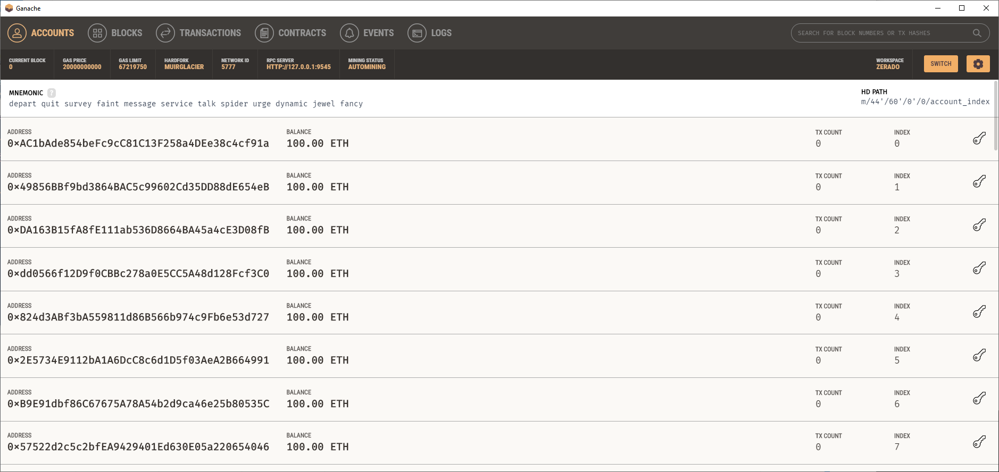Image resolution: width=999 pixels, height=472 pixels.
Task: Select address 0xdd0566f12D9f0CBBc278a0E5CC5A48d128Fcf3C0
Action: coord(138,274)
